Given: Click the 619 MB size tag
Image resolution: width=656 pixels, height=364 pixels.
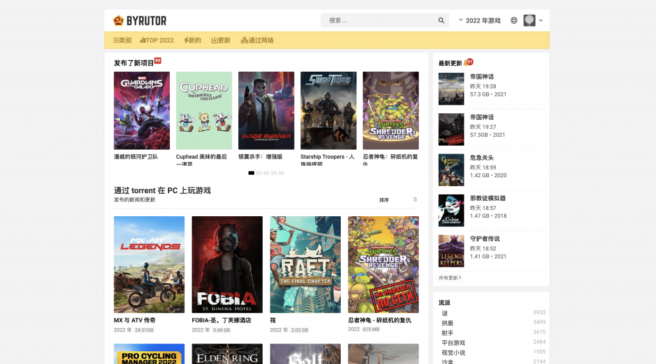Looking at the screenshot, I should [371, 329].
